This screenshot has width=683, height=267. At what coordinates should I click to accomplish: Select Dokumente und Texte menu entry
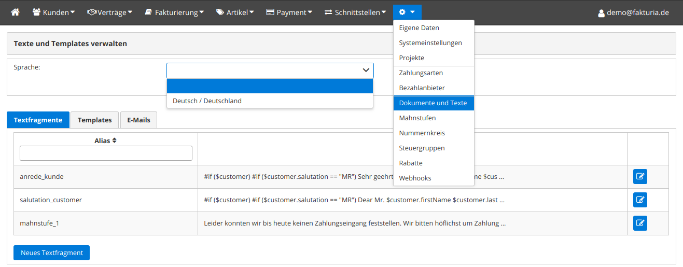click(433, 103)
